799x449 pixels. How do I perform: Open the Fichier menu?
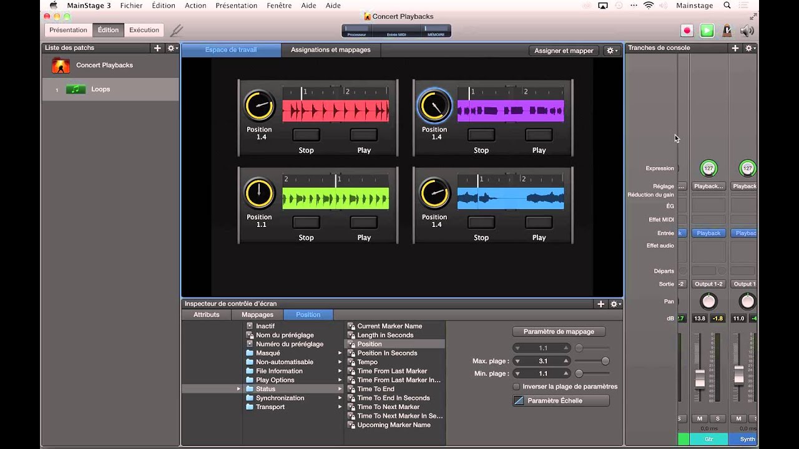click(131, 6)
